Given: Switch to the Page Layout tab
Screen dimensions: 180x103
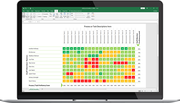Looking at the screenshot, I should coord(37,11).
